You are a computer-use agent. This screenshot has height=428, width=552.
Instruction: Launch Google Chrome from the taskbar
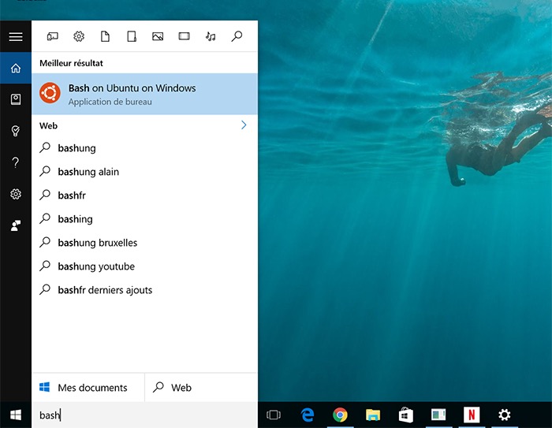tap(340, 415)
